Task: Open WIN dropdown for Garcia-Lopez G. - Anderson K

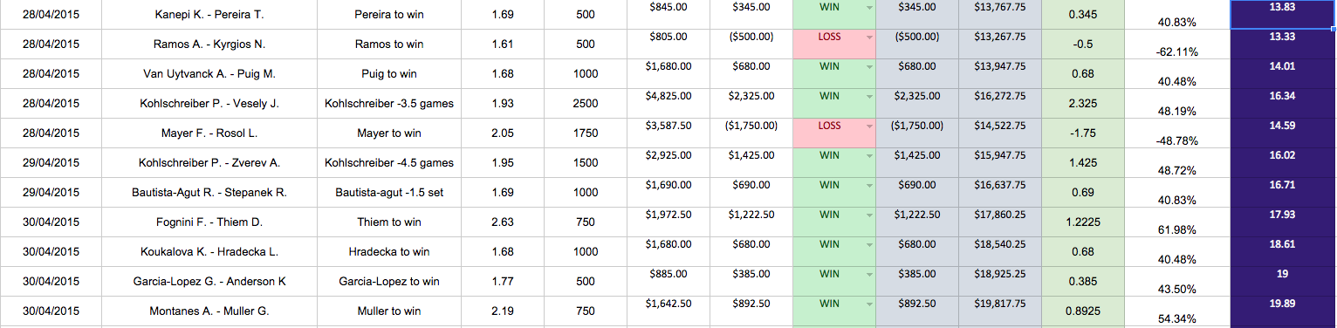Action: point(868,275)
